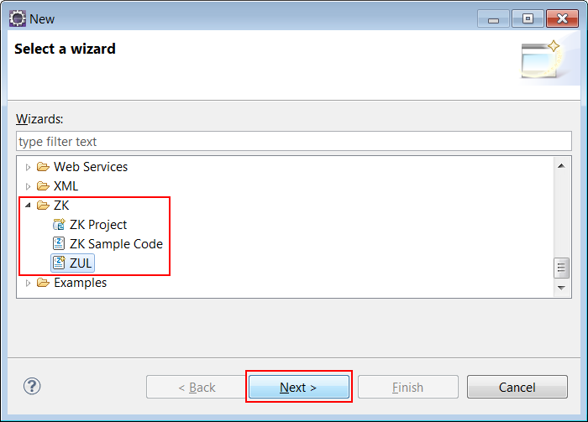This screenshot has width=588, height=422.
Task: Click the Cancel button
Action: click(x=517, y=387)
